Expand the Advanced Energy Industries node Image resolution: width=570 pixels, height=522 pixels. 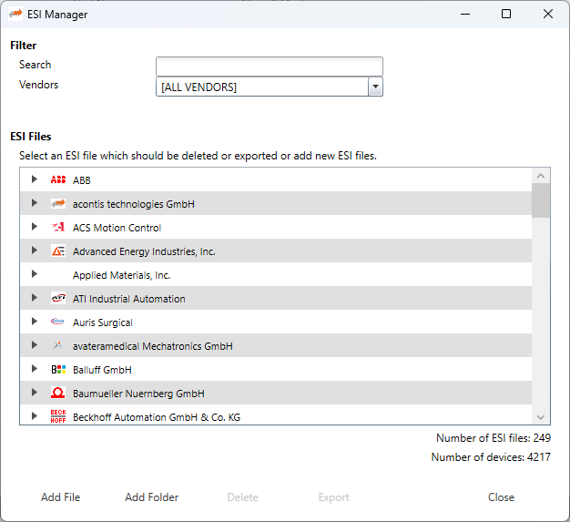click(35, 250)
